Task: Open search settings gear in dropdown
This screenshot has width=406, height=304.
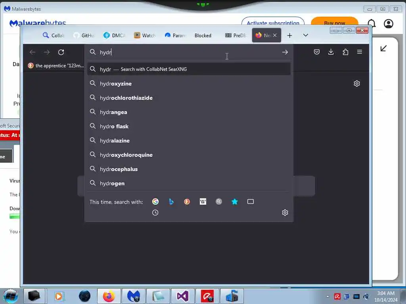Action: [285, 213]
